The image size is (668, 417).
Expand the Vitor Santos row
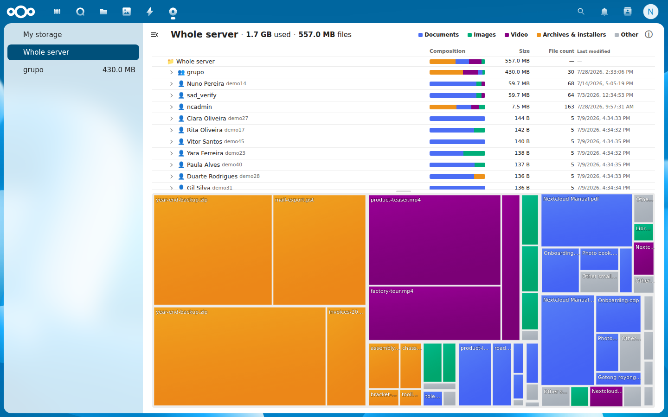tap(171, 142)
